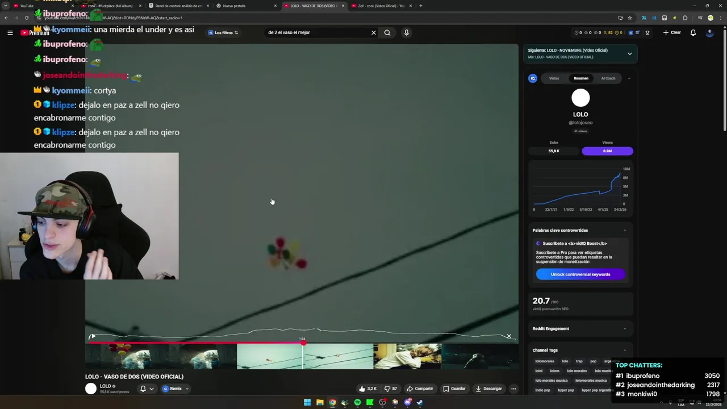Open Steam from the taskbar
This screenshot has height=409, width=727.
[x=420, y=402]
